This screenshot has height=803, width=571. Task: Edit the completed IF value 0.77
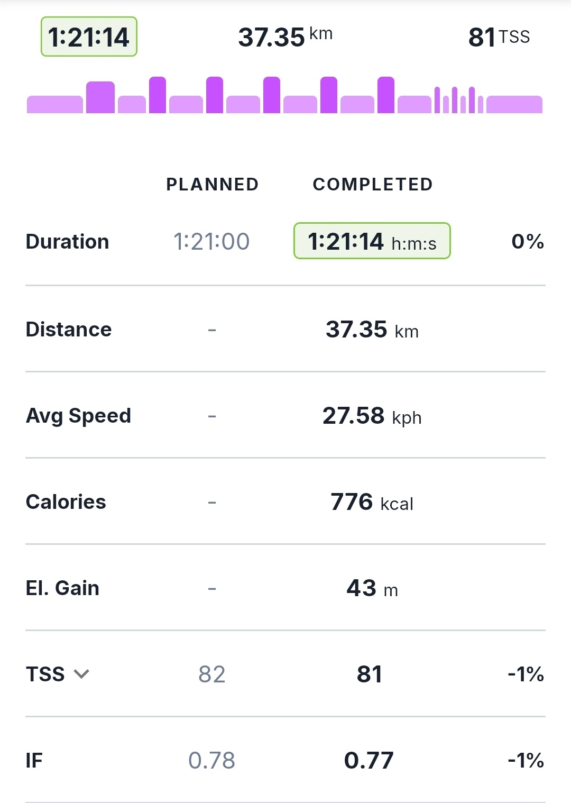[x=369, y=761]
